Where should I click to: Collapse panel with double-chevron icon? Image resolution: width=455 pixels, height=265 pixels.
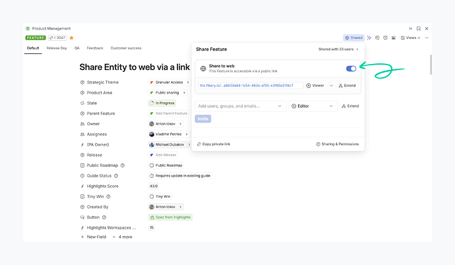(410, 28)
